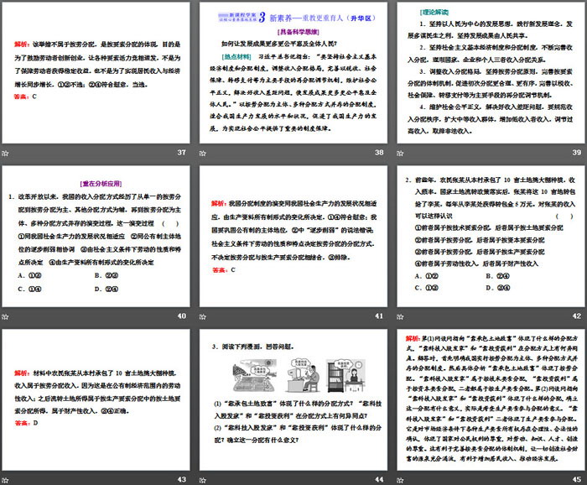
Task: Click the star icon under slide 41
Action: pos(203,317)
